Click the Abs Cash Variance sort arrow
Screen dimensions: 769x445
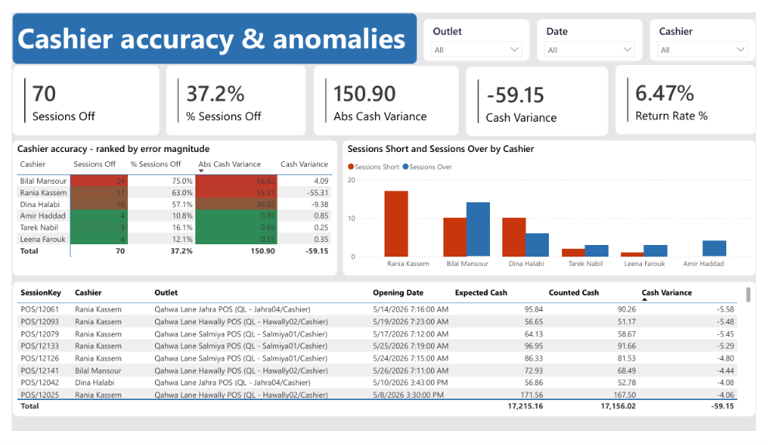[201, 171]
